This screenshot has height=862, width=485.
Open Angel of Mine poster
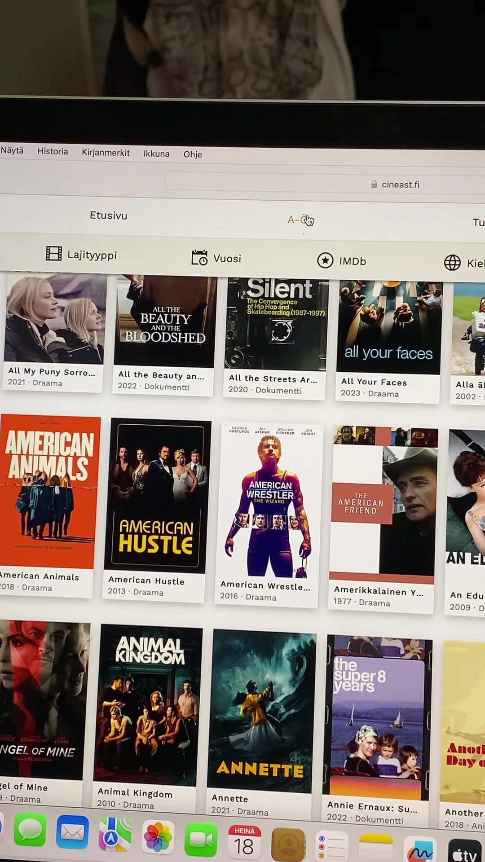43,700
